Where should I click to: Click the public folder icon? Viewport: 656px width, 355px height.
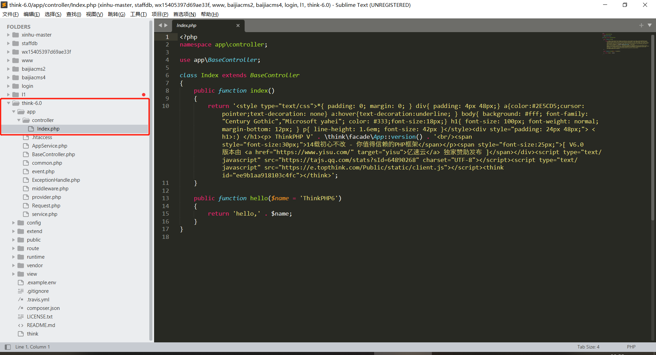(x=21, y=240)
